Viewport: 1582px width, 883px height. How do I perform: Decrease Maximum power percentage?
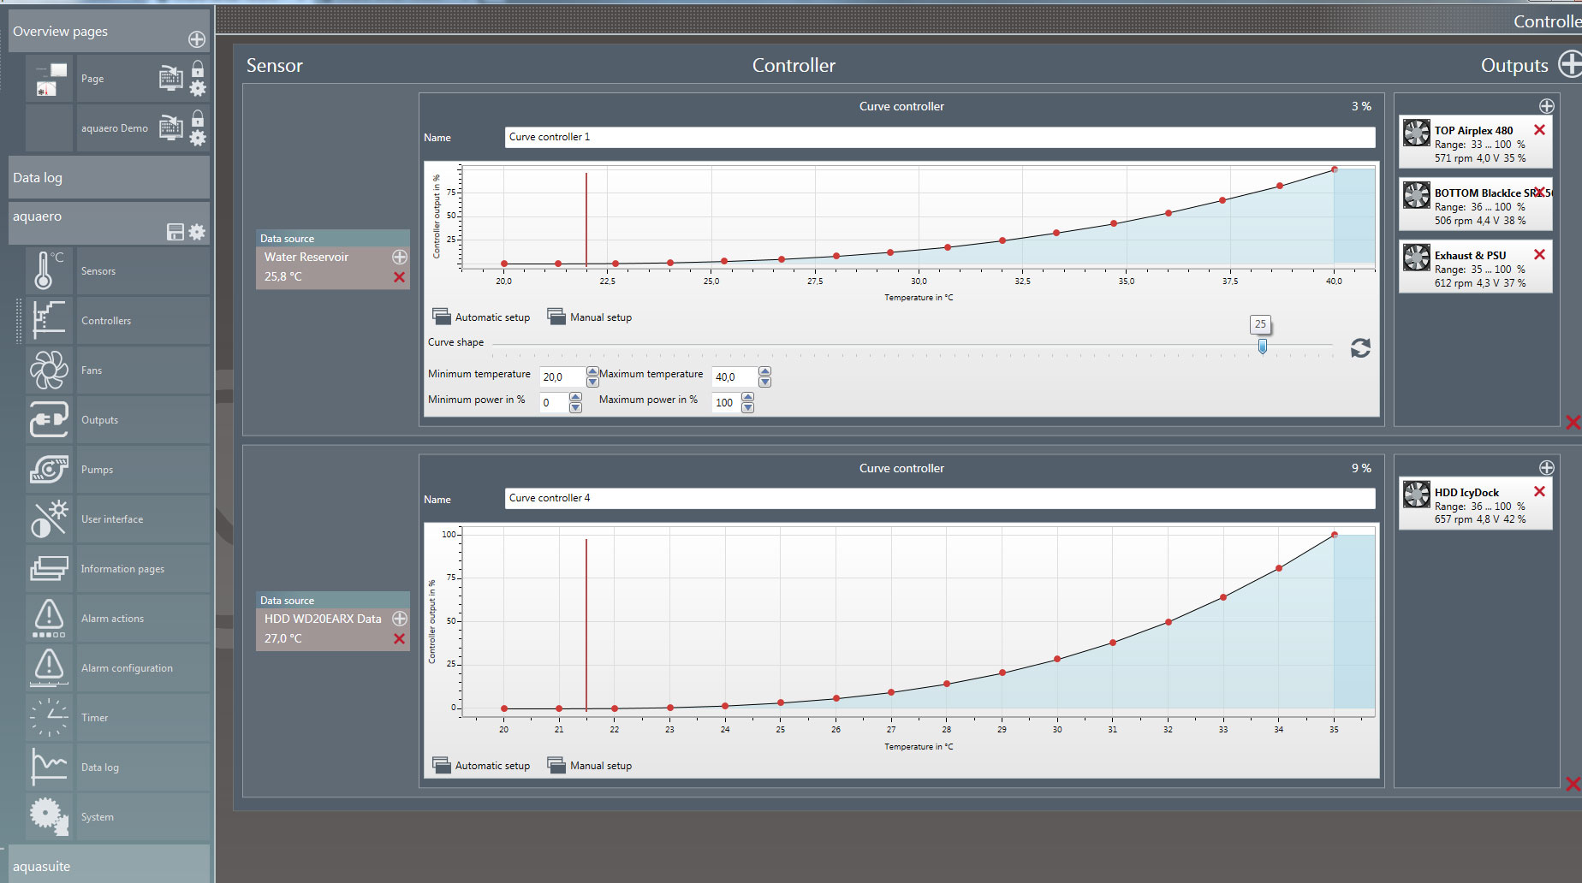748,407
